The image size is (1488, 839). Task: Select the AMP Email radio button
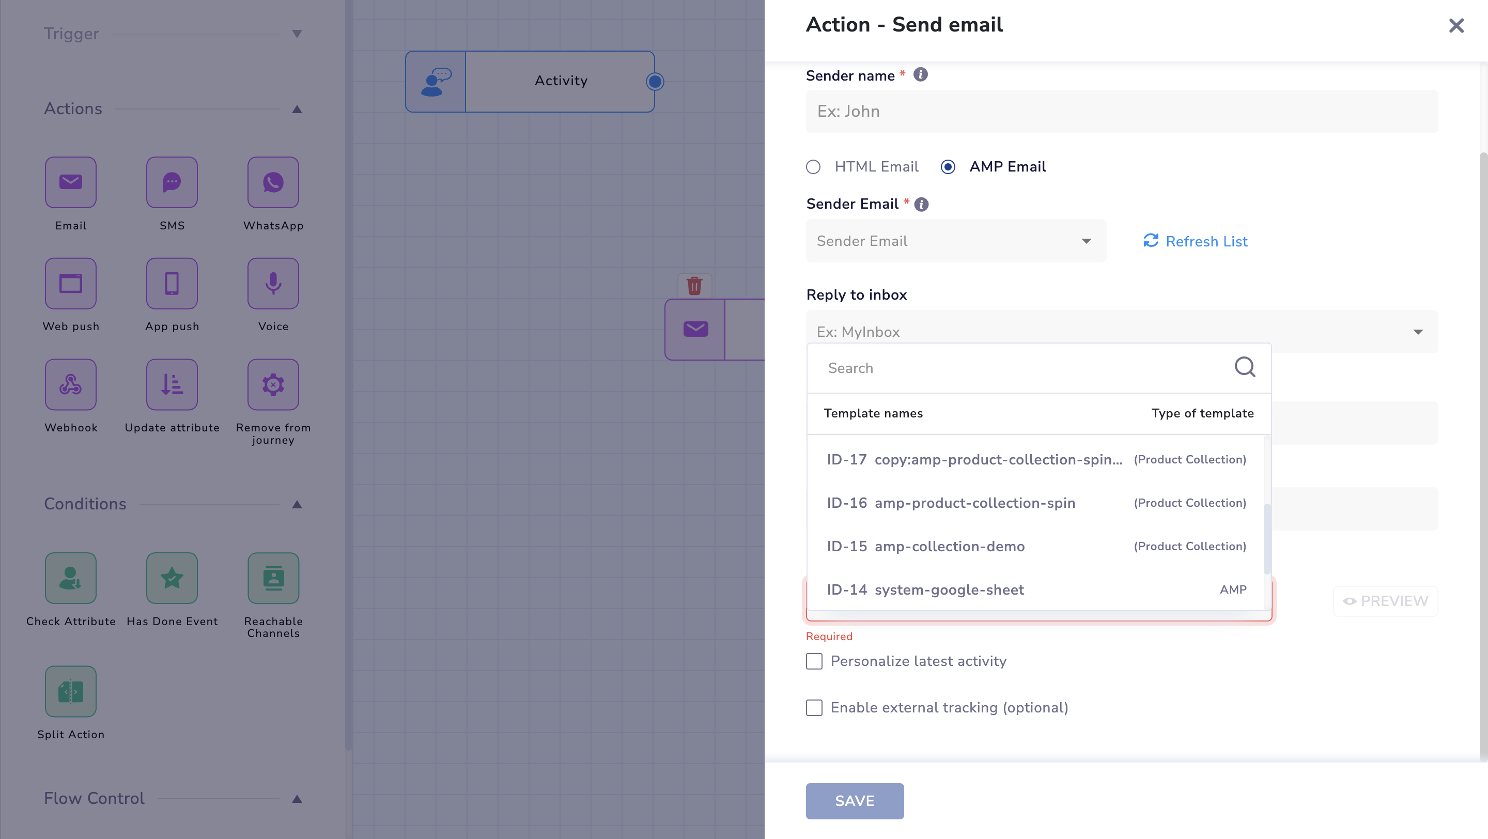tap(948, 167)
